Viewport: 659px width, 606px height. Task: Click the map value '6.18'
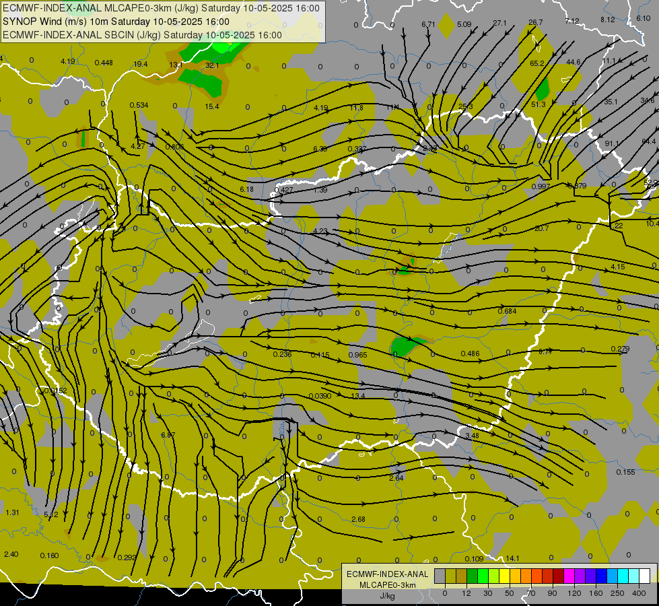247,189
